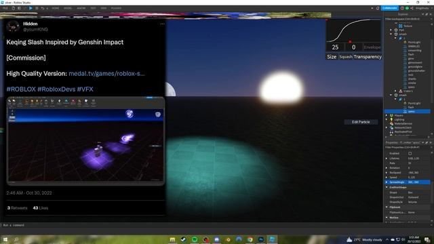434x244 pixels.
Task: Select the Transparency tab in the curve editor
Action: pyautogui.click(x=368, y=57)
